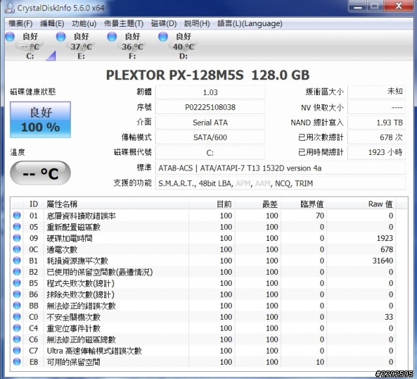Click the CrystalDiskInfo title bar icon
The width and height of the screenshot is (417, 379).
[10, 7]
